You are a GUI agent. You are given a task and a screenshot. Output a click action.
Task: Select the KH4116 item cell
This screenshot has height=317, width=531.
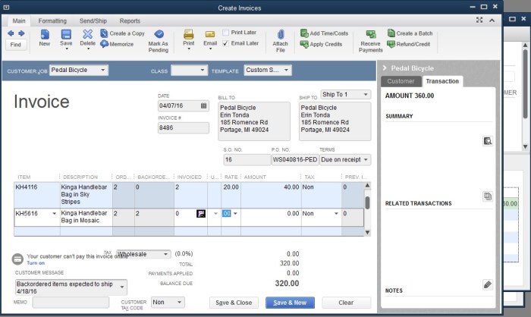[x=37, y=195]
